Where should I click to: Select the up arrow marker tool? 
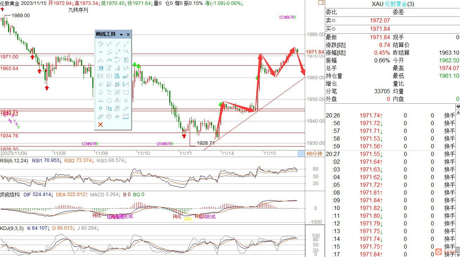pos(126,100)
